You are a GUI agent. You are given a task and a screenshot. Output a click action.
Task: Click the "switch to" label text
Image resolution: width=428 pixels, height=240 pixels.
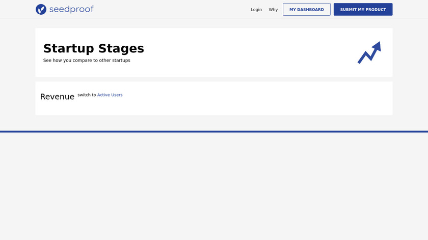coord(87,95)
